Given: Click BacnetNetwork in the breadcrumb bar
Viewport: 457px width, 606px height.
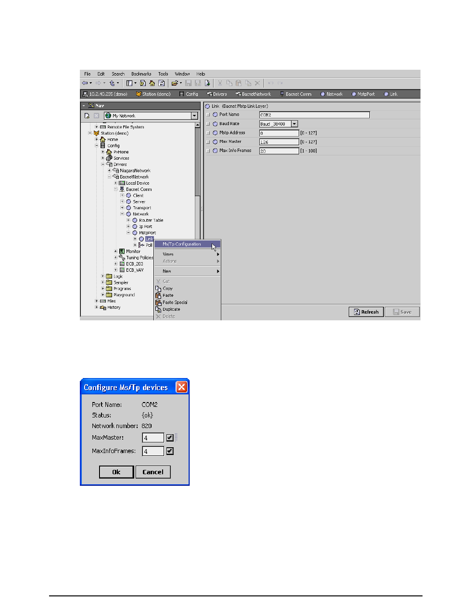Looking at the screenshot, I should coord(253,94).
